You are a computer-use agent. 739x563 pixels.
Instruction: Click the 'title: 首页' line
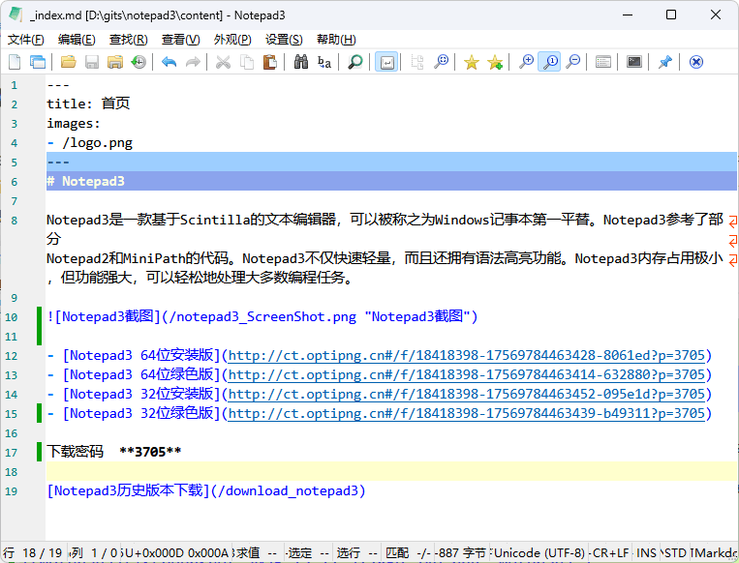tap(88, 104)
